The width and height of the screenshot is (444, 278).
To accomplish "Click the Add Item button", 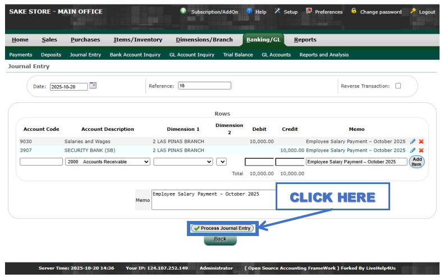I will 416,162.
